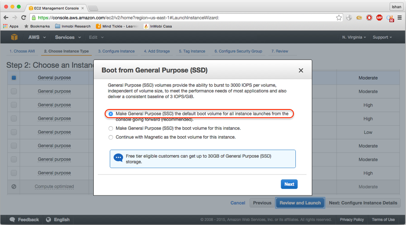Click the Compute optimized family label

coord(54,186)
